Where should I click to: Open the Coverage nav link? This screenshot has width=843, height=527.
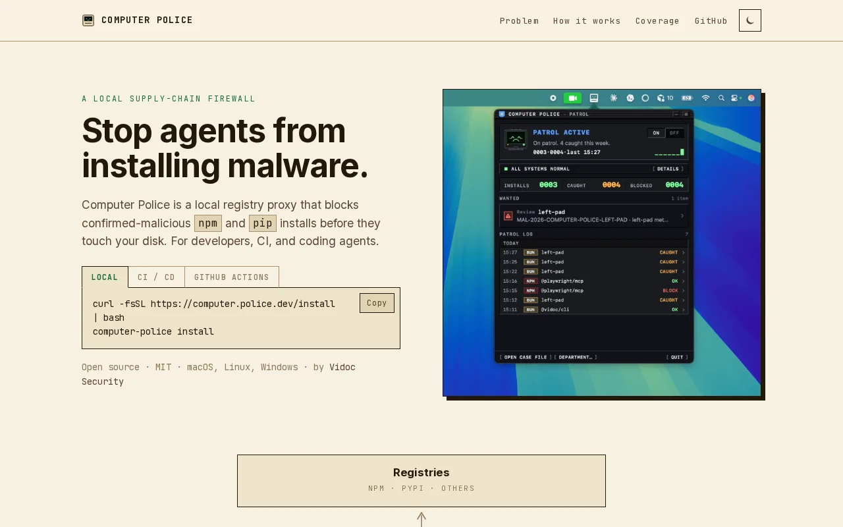(657, 20)
